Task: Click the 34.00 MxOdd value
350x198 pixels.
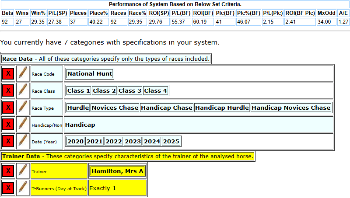Action: click(x=326, y=22)
